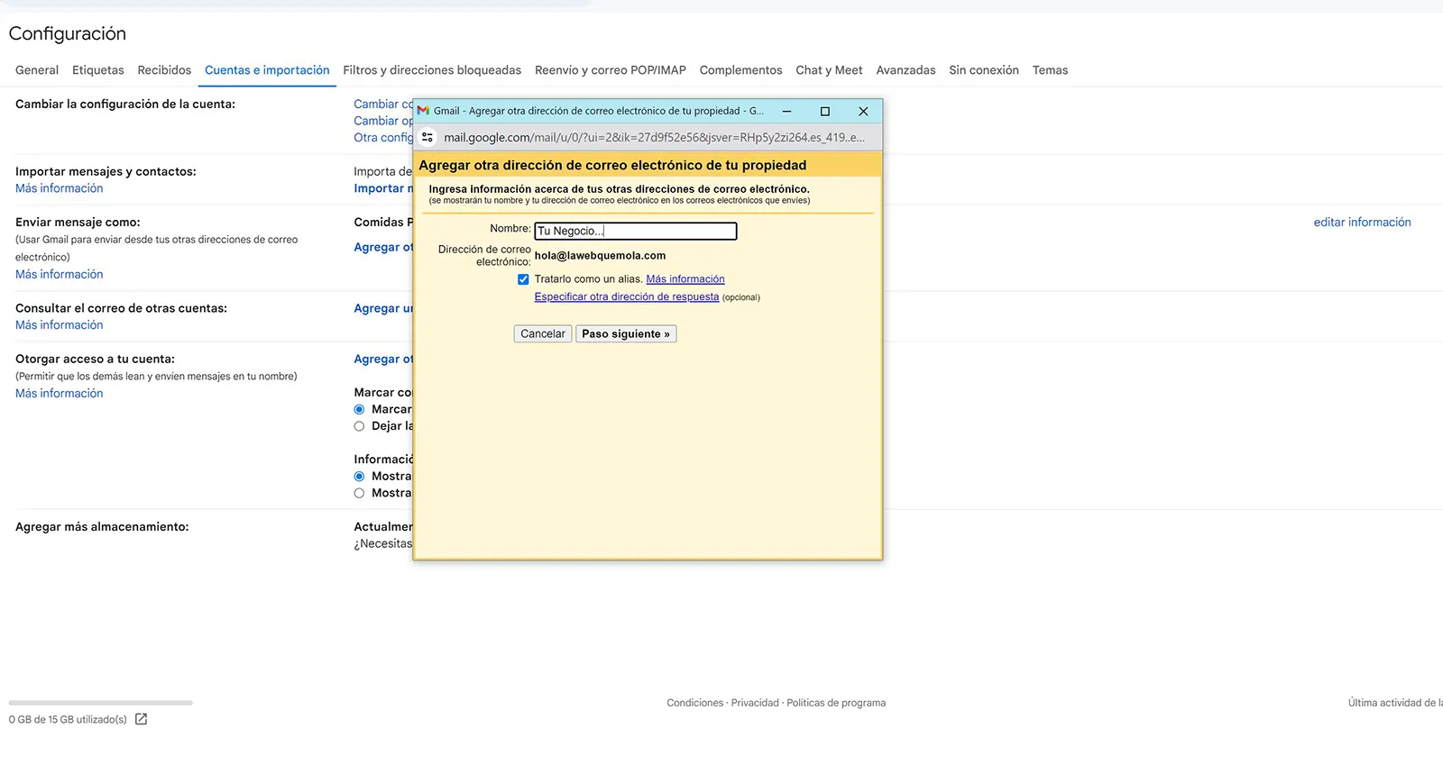Screen dimensions: 1443x765
Task: Uncheck the 'Tratarlo como un alias' checkbox
Action: [x=523, y=279]
